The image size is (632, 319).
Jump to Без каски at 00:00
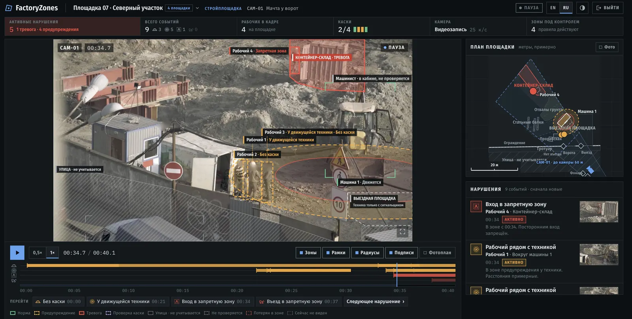(58, 302)
